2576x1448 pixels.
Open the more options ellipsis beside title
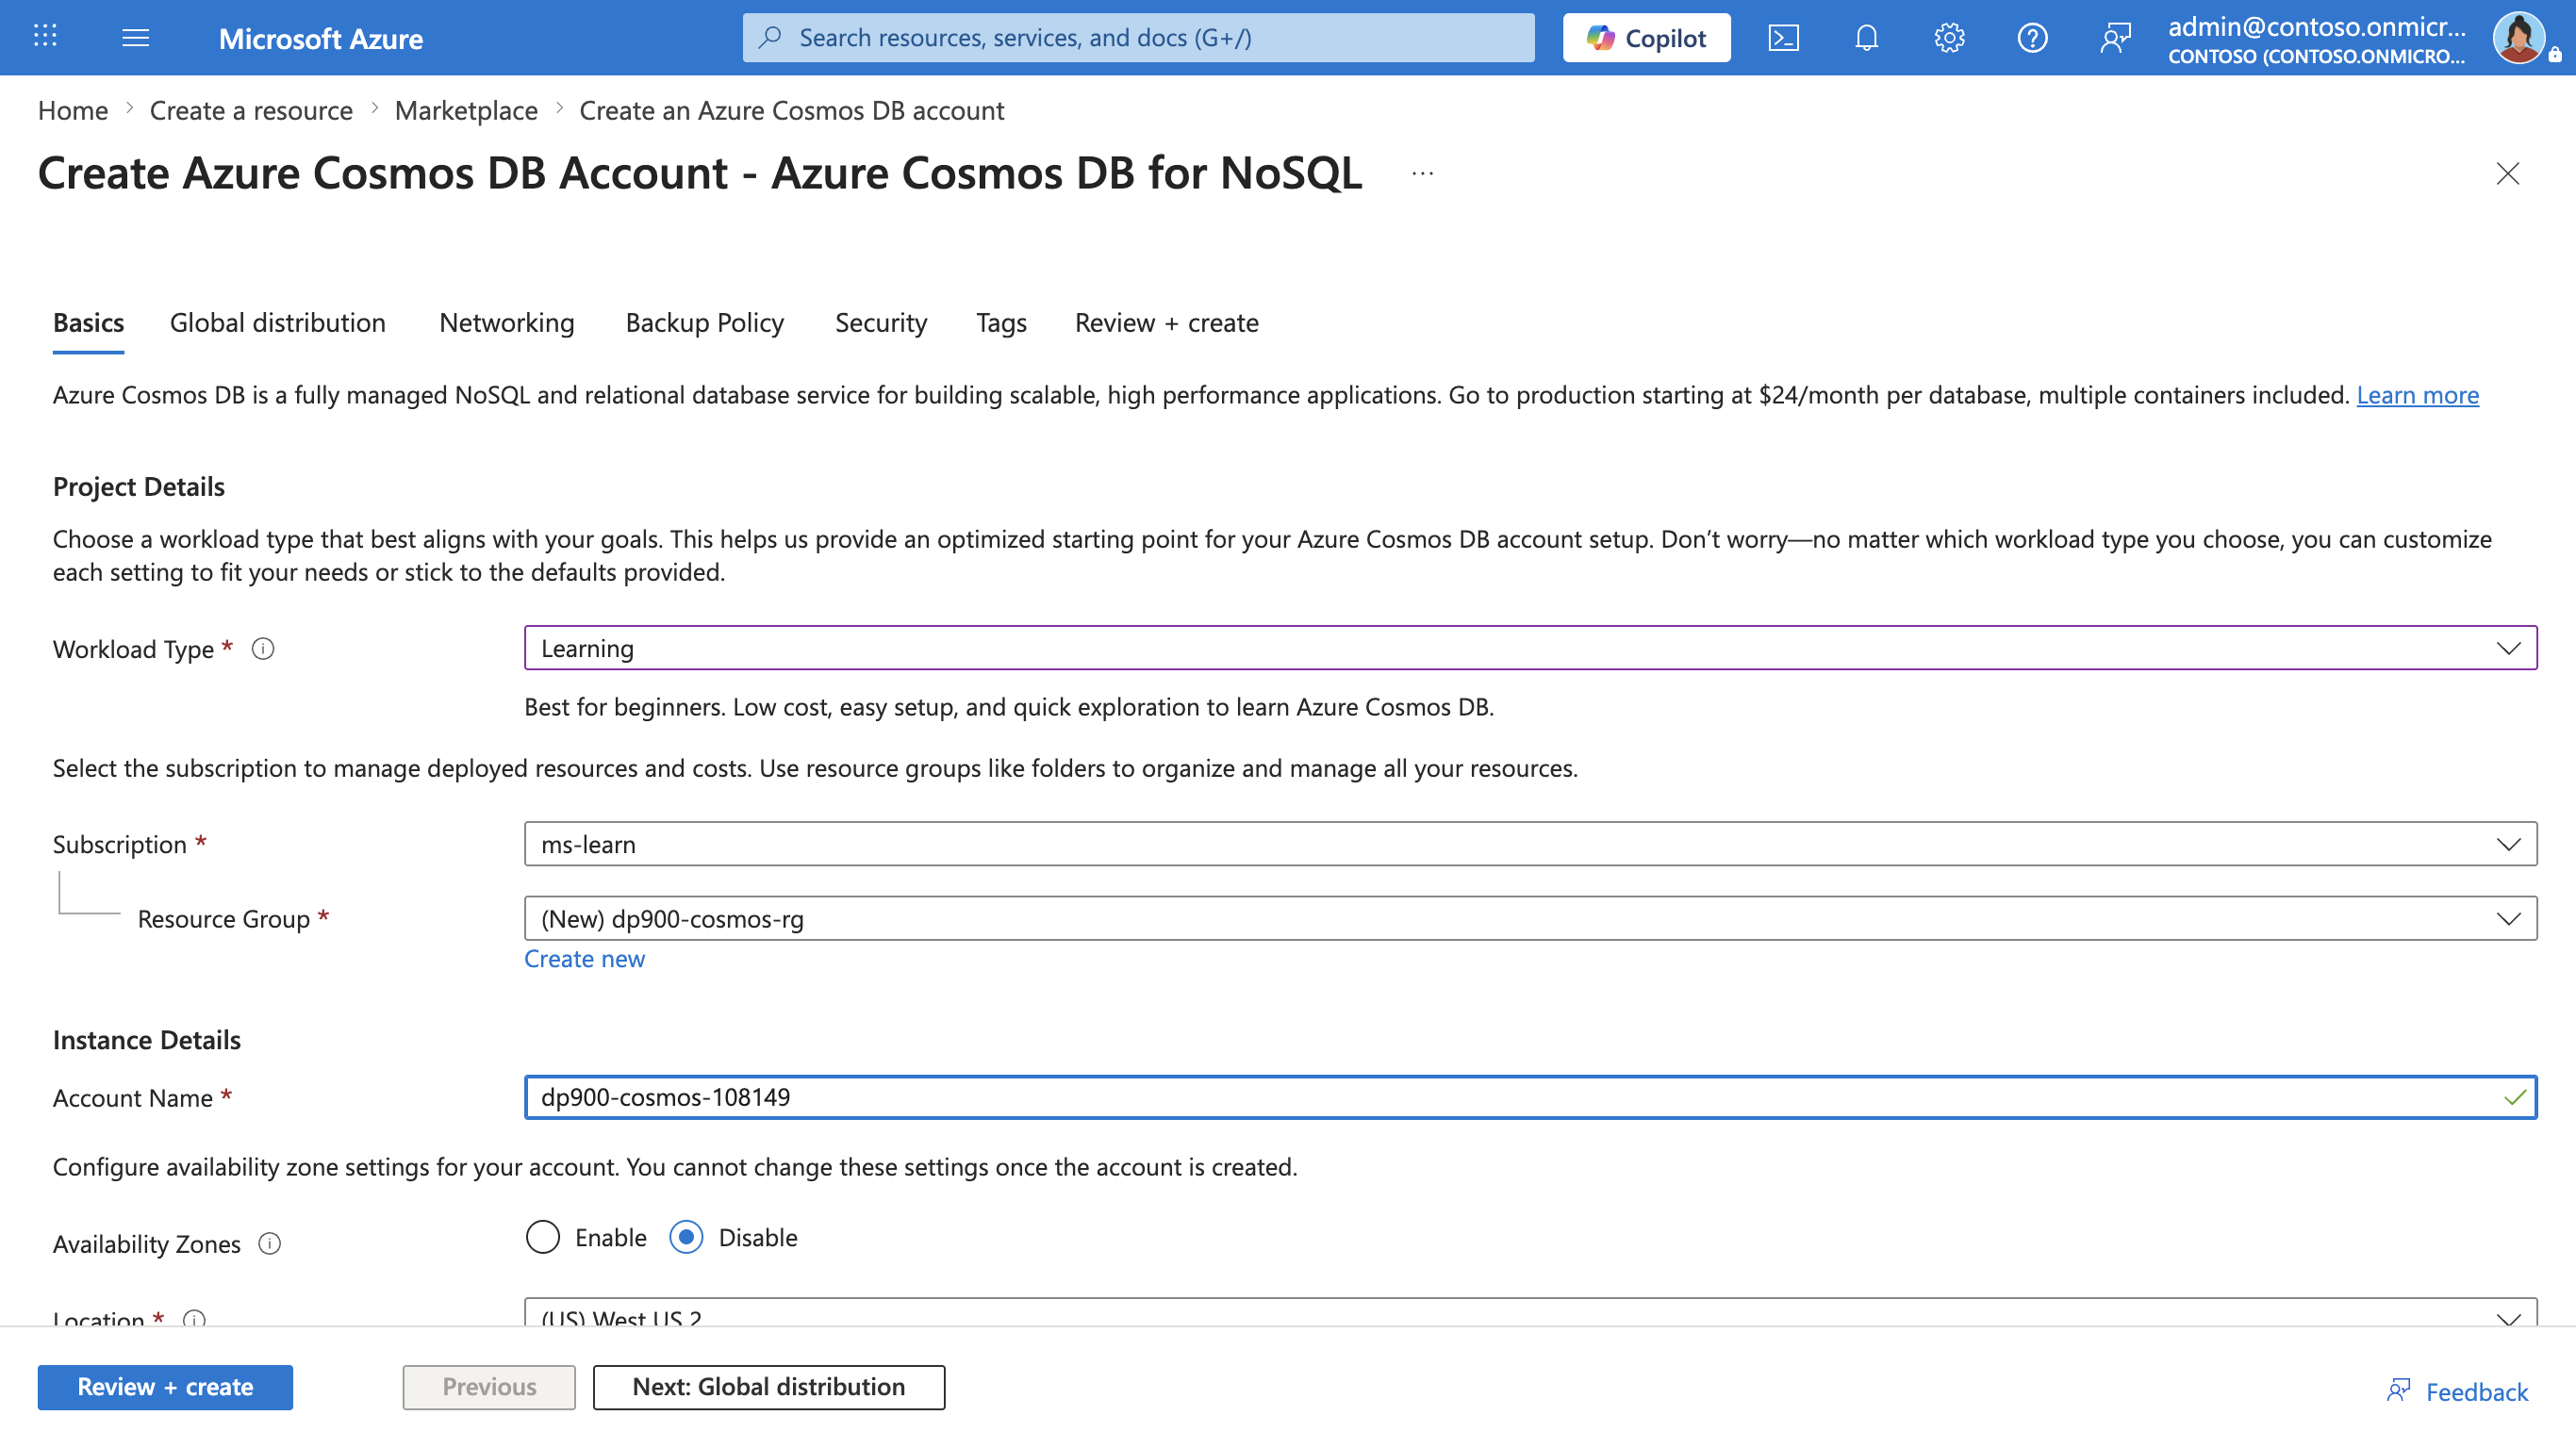1422,174
